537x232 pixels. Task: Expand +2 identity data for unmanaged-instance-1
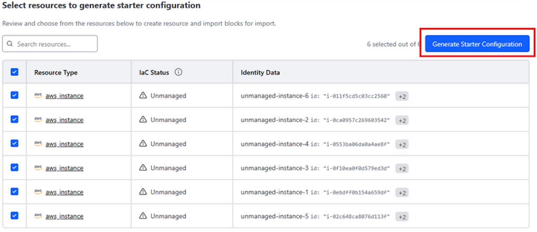click(x=402, y=193)
